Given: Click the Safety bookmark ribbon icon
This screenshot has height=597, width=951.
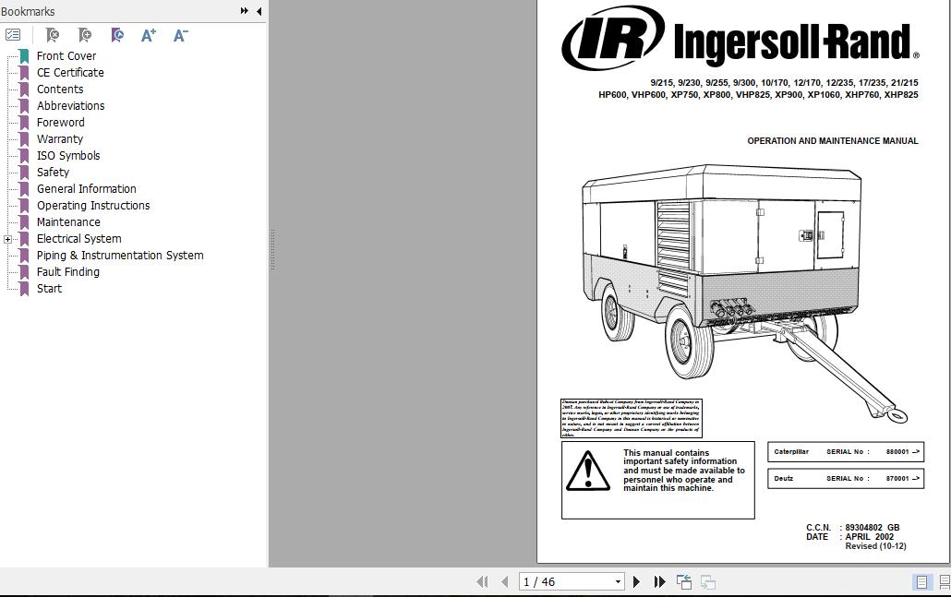Looking at the screenshot, I should click(24, 173).
